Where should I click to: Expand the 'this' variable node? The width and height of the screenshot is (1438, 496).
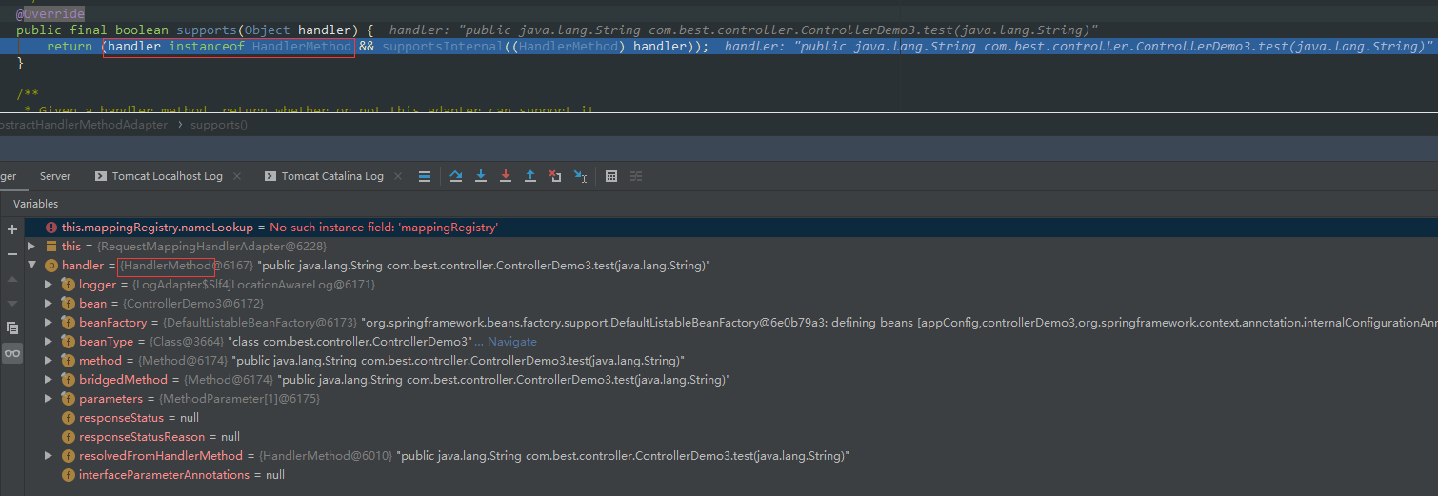32,247
